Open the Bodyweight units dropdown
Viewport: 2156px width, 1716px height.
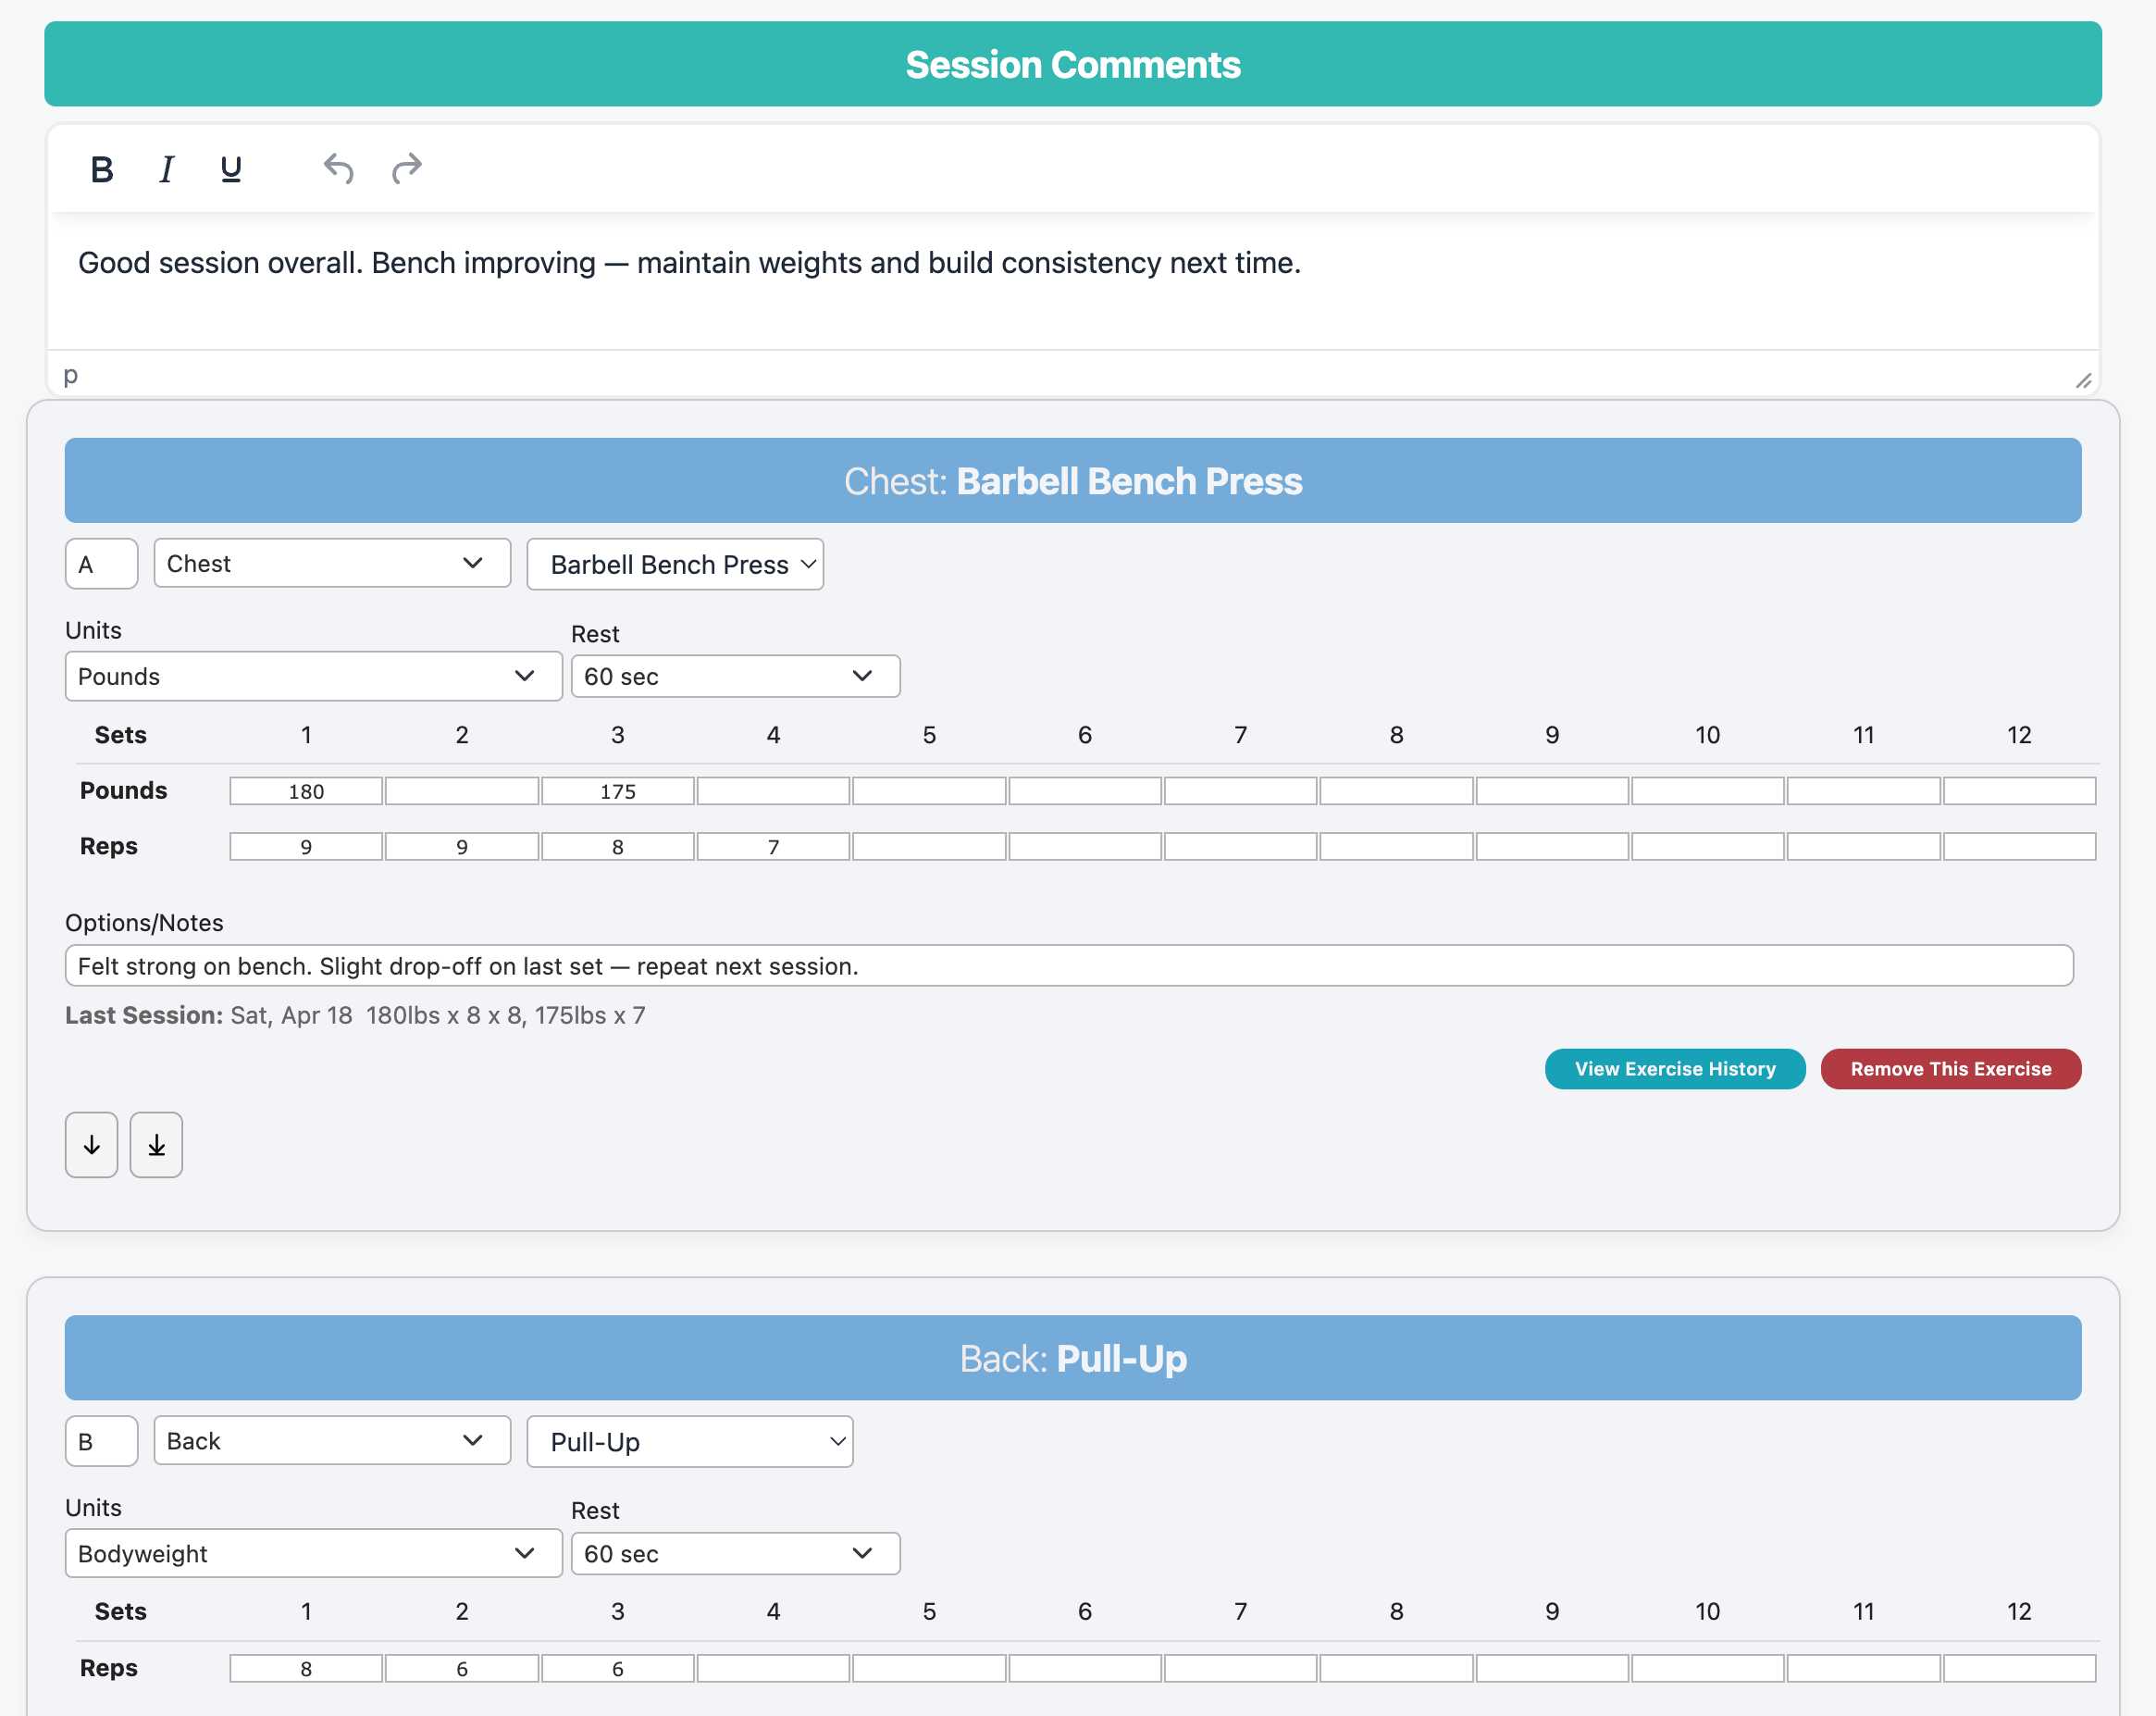[314, 1553]
